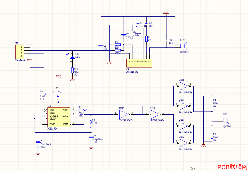248x171 pixels.
Task: Select resistor R7 symbol
Action: [118, 45]
